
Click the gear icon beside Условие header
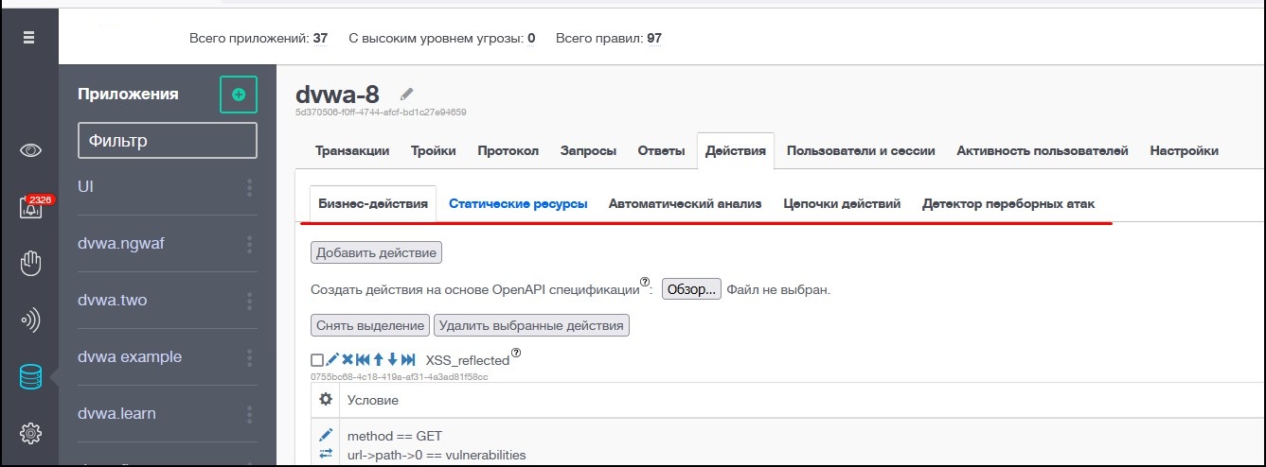[x=326, y=399]
